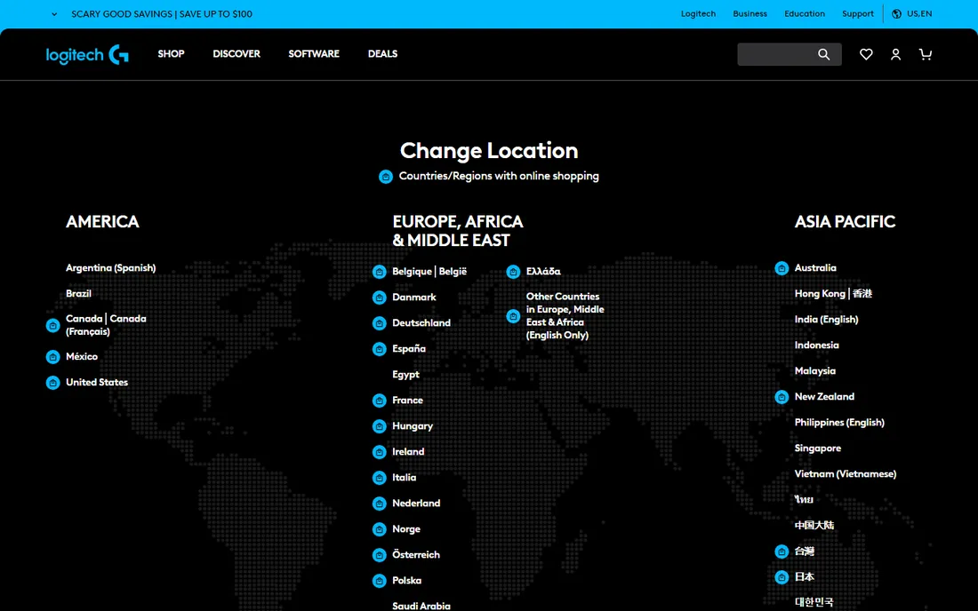Open the DISCOVER menu
Screen dimensions: 978x611
pyautogui.click(x=236, y=54)
